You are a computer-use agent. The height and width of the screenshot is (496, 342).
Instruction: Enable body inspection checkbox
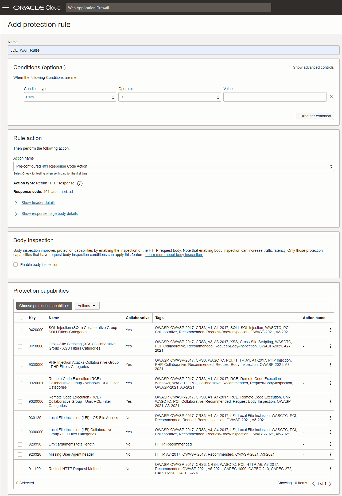(x=15, y=265)
